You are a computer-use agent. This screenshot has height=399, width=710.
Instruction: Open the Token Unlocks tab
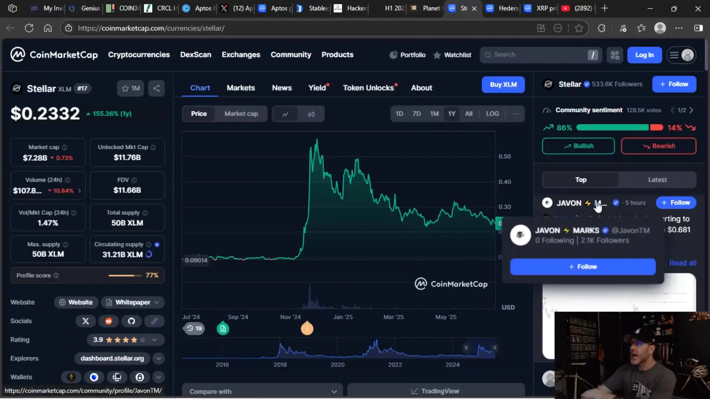(x=368, y=88)
